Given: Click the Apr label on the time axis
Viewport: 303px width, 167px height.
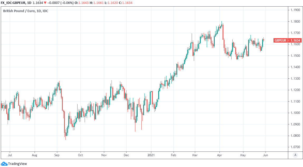Looking at the screenshot, I should click(x=219, y=155).
